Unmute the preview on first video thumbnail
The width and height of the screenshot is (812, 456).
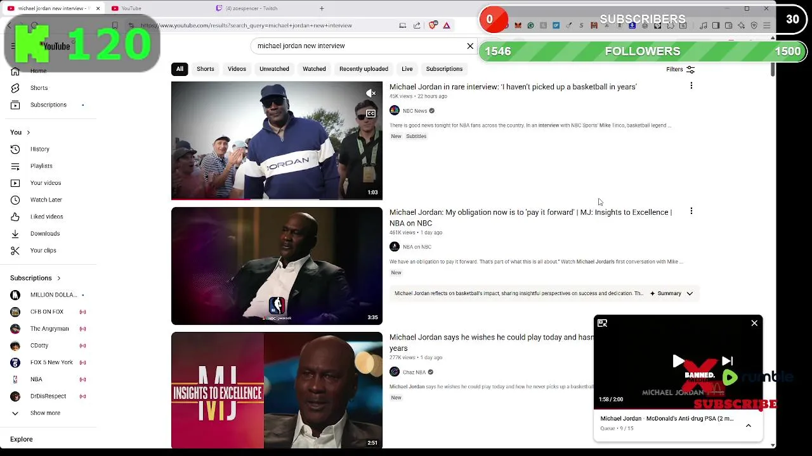[371, 93]
